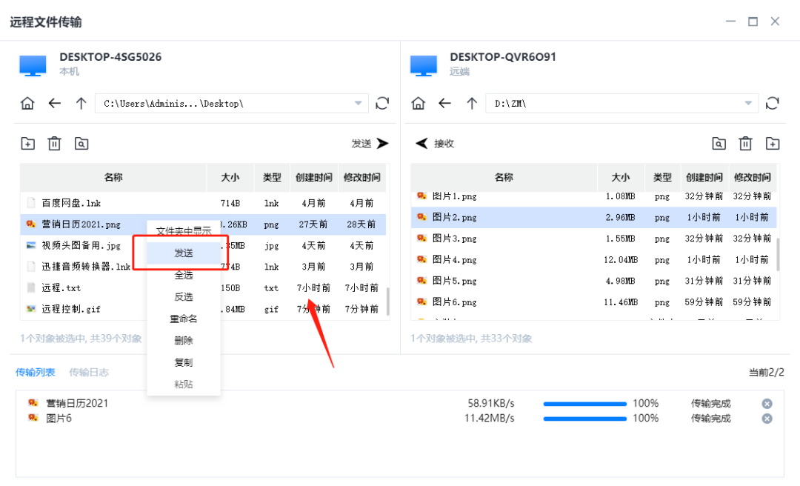
Task: Click the 发送 send arrow button
Action: point(370,144)
